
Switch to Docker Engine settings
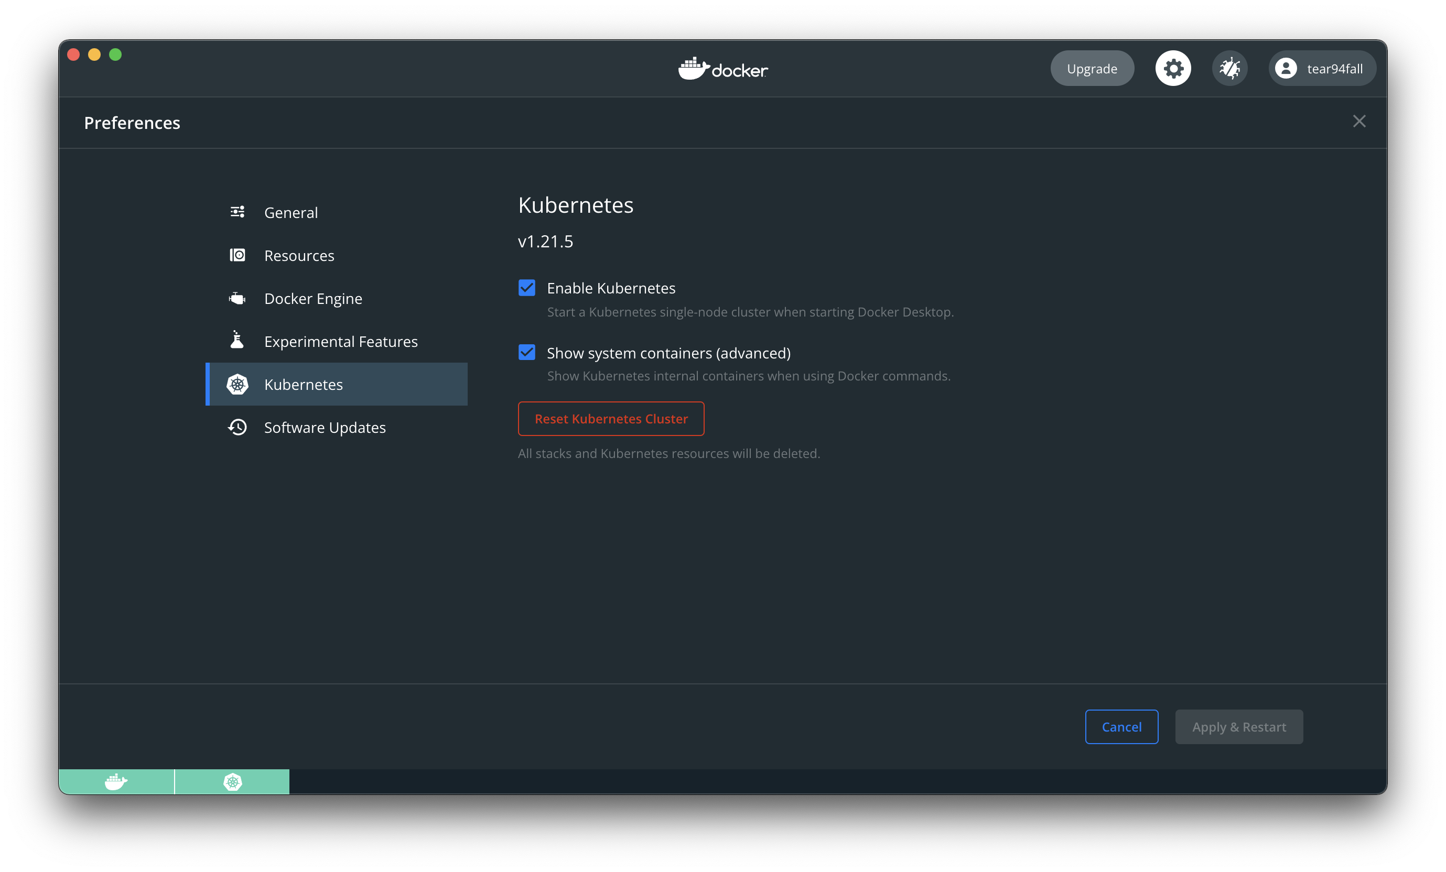(x=313, y=299)
